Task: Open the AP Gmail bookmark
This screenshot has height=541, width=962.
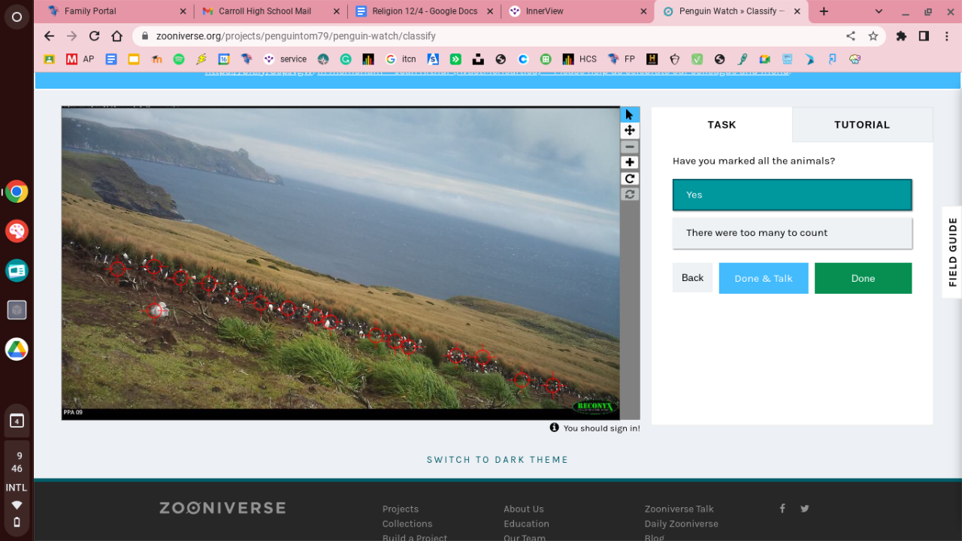Action: [80, 59]
